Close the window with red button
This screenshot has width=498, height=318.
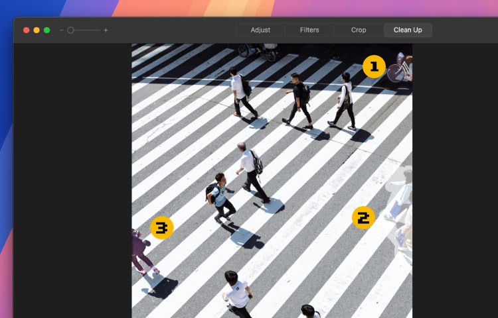pos(27,30)
